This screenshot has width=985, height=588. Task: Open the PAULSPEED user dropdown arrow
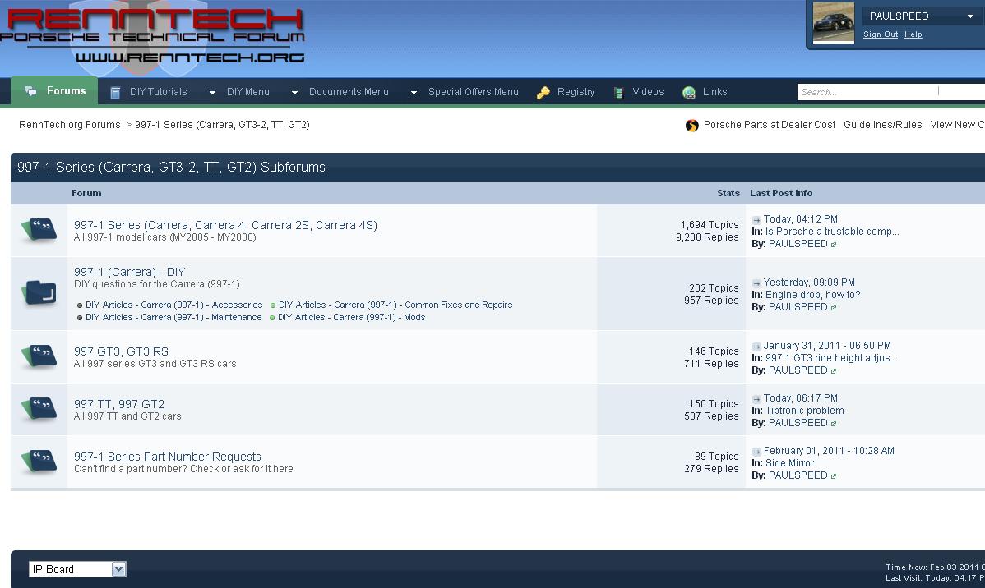click(970, 17)
